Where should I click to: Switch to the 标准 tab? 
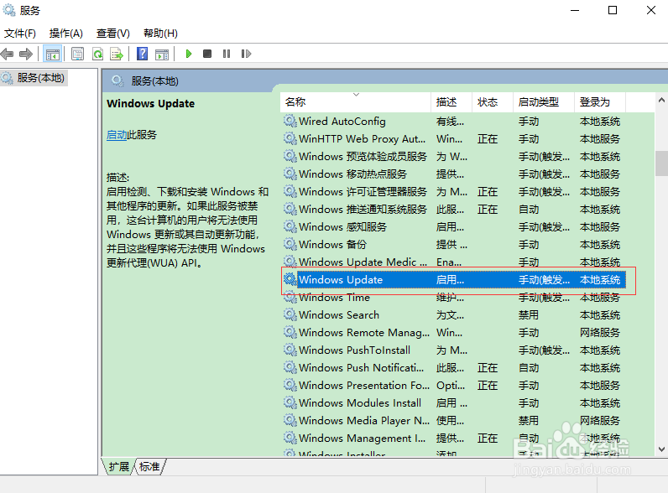[x=149, y=467]
